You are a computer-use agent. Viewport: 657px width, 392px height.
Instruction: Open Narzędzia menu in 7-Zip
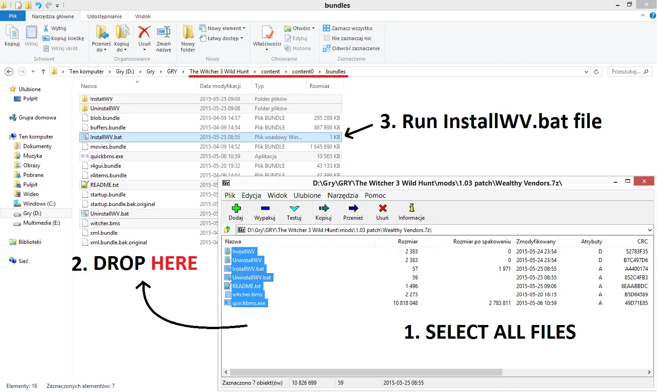tap(343, 196)
